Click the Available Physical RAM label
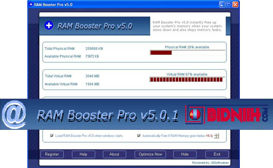Image resolution: width=273 pixels, height=168 pixels. click(63, 56)
